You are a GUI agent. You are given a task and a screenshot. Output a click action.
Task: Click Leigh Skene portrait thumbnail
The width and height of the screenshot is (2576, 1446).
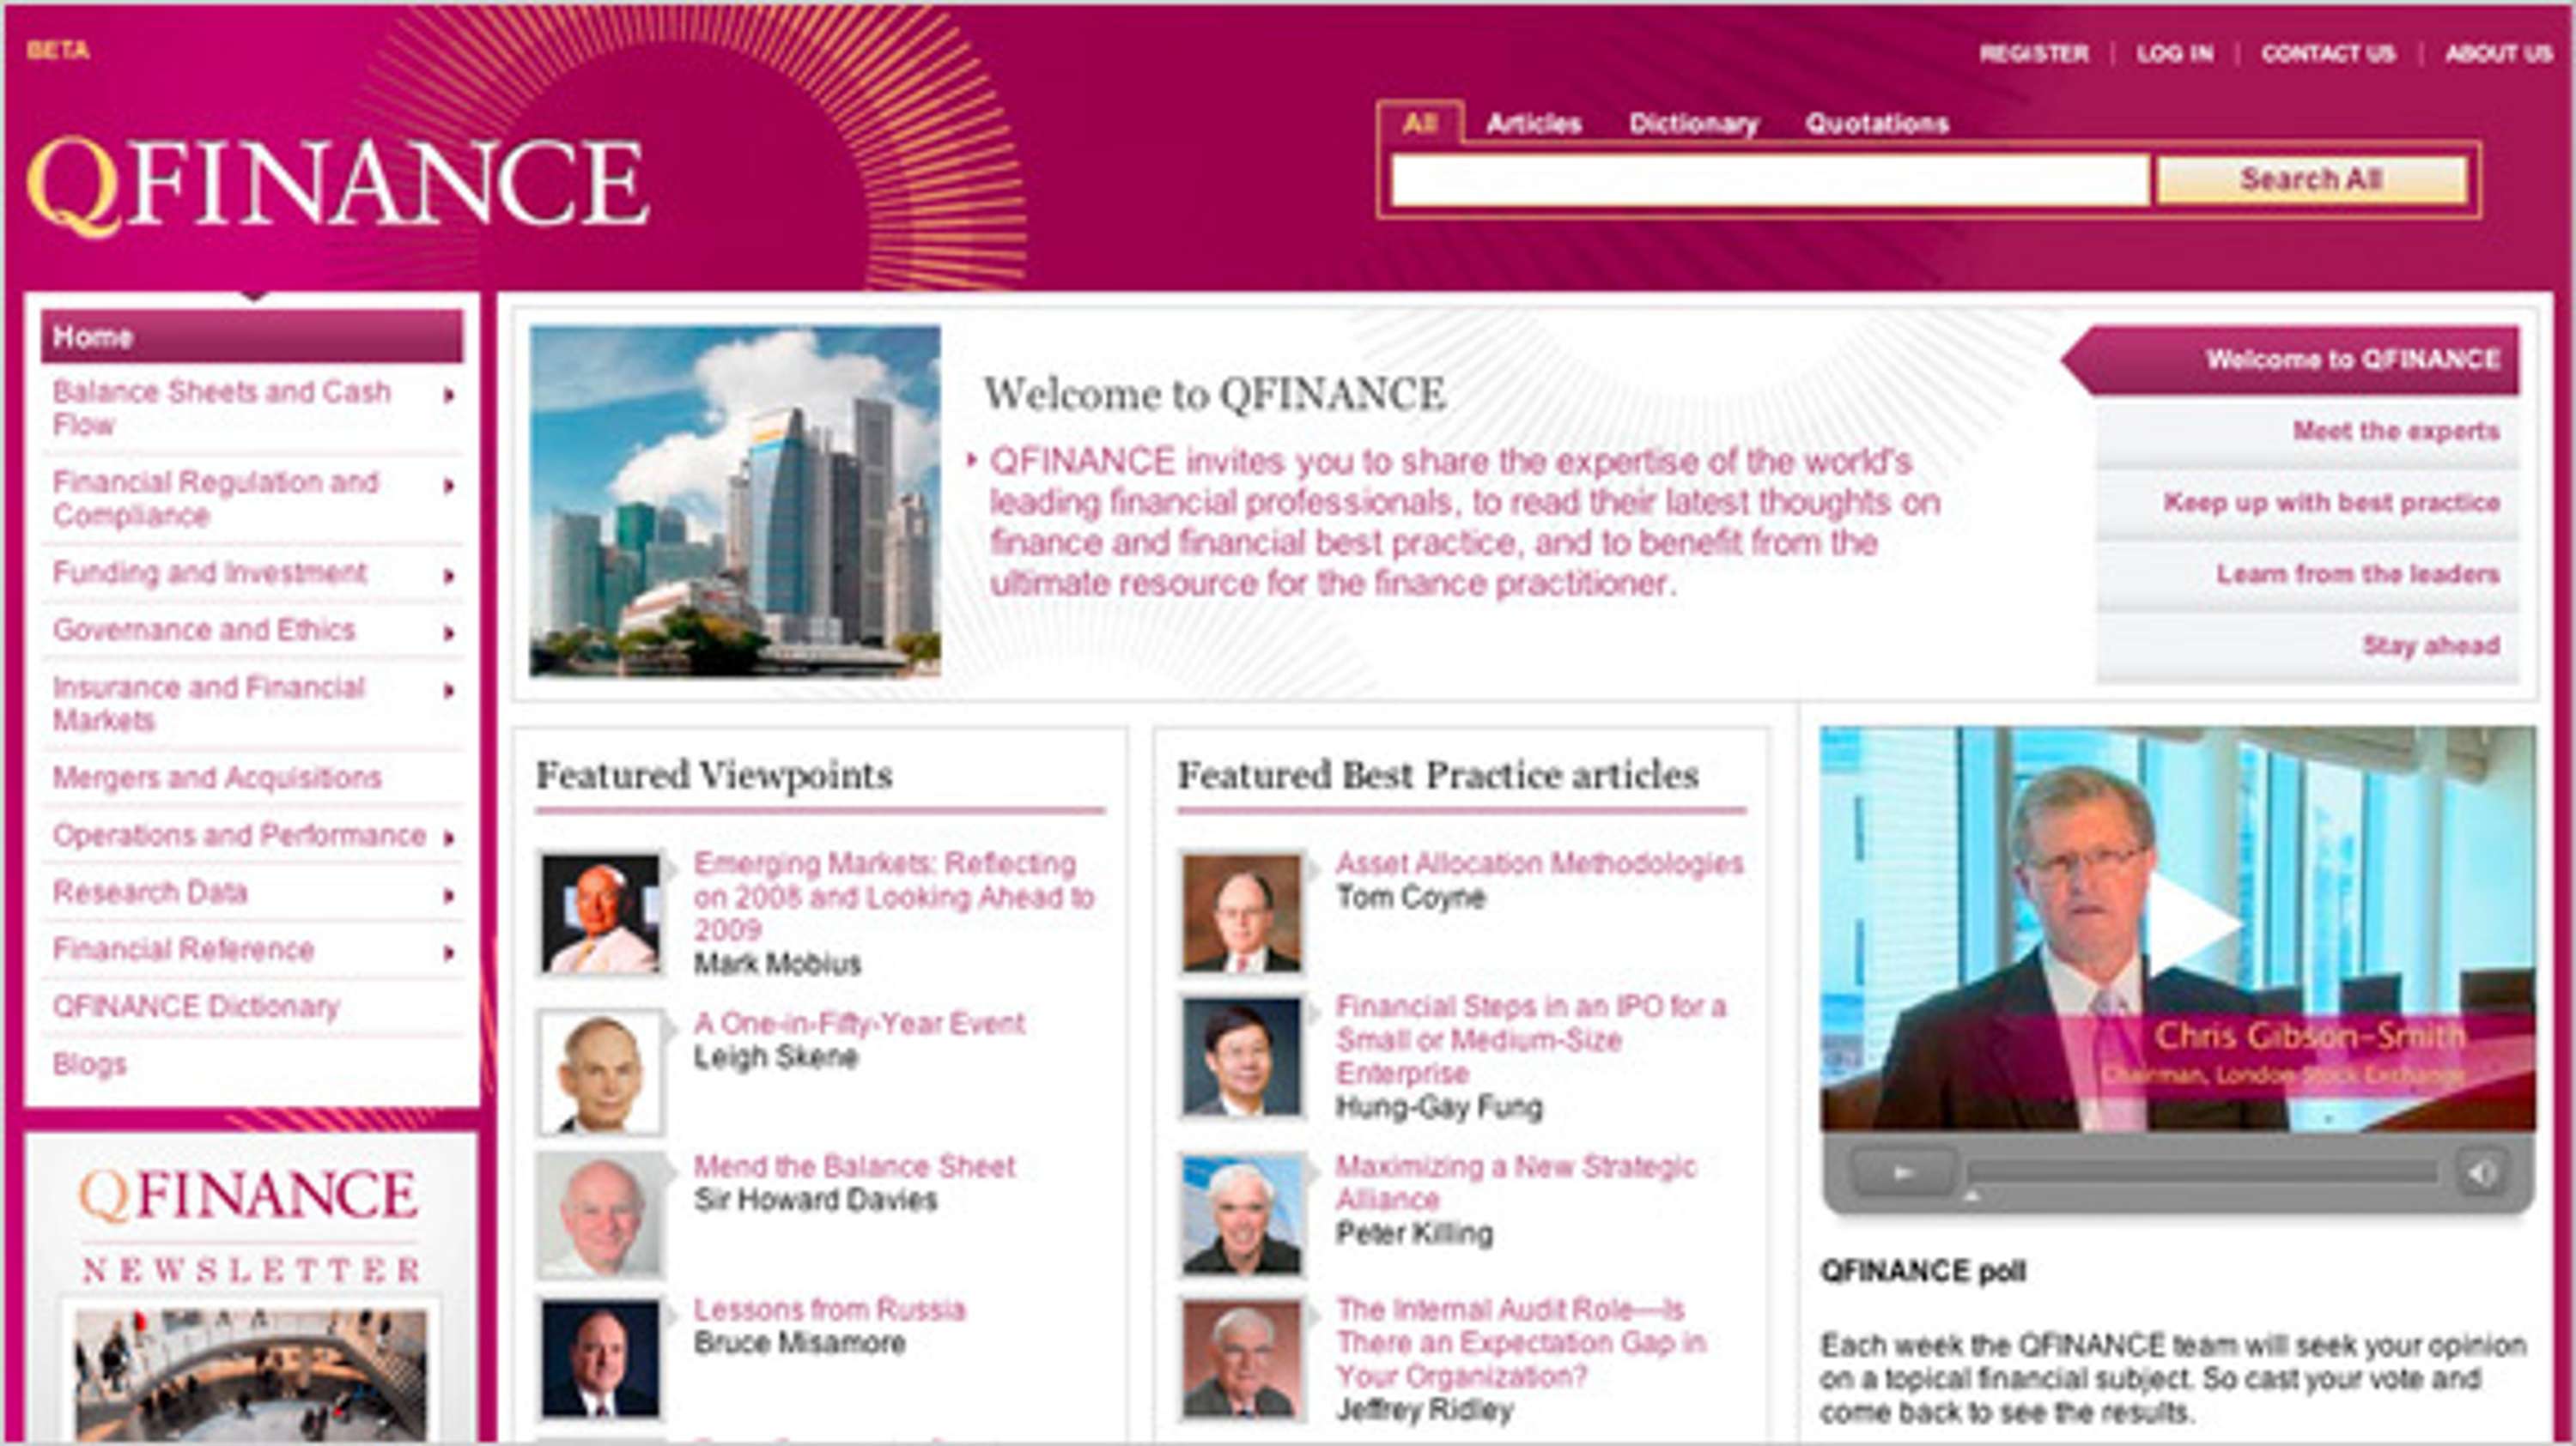(x=600, y=1071)
